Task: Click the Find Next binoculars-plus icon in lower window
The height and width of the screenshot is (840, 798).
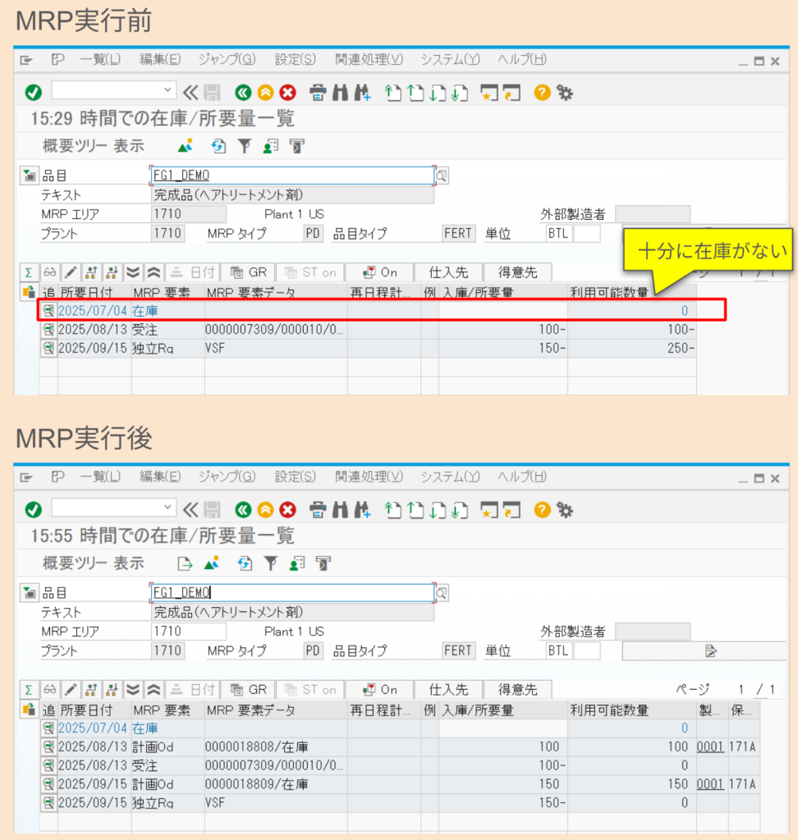Action: click(x=363, y=510)
